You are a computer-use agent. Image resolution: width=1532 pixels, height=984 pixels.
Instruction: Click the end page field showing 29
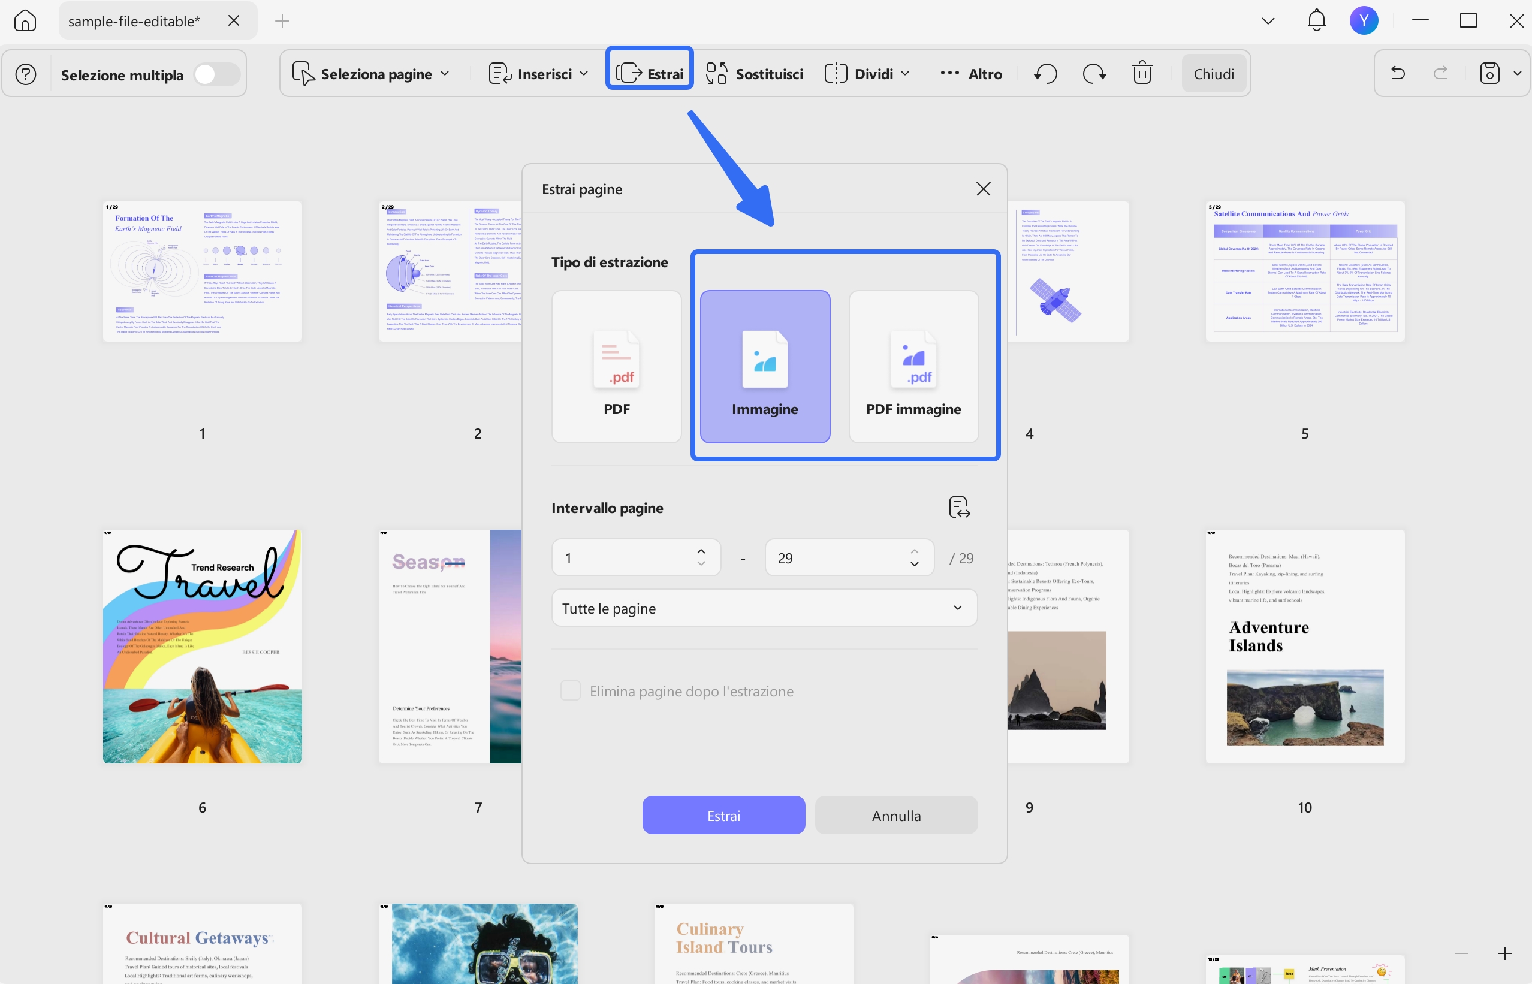pos(849,557)
